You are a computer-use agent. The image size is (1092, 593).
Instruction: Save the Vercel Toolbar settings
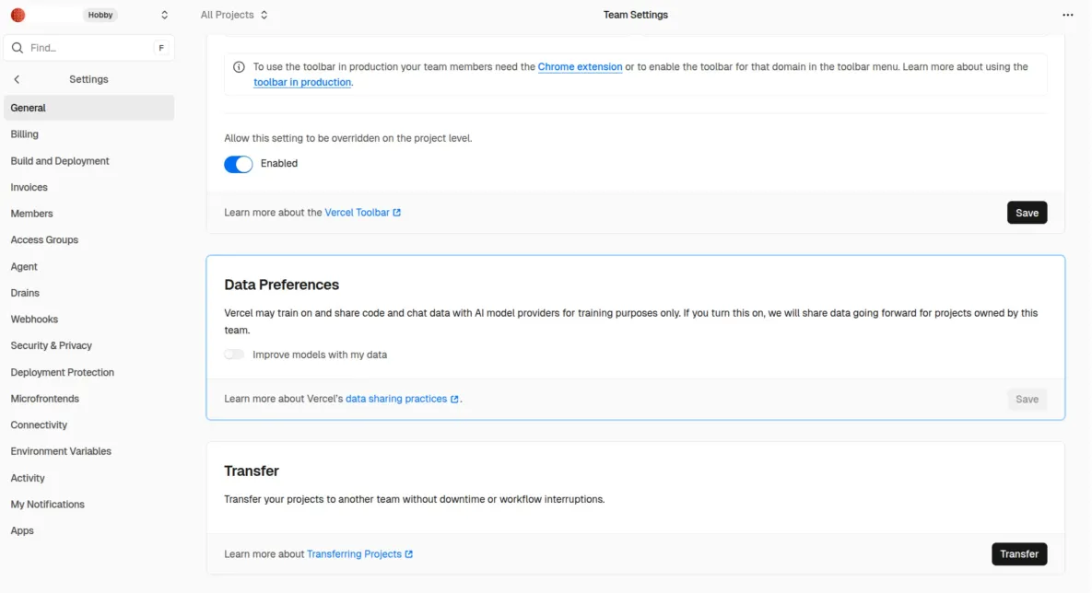tap(1027, 213)
